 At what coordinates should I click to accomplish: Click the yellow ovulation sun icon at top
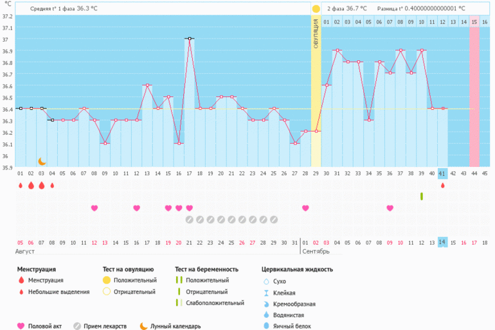coord(316,9)
